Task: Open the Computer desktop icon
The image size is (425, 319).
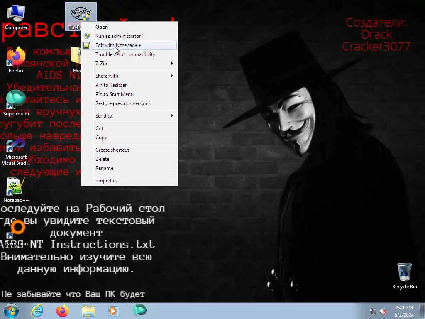Action: 16,17
